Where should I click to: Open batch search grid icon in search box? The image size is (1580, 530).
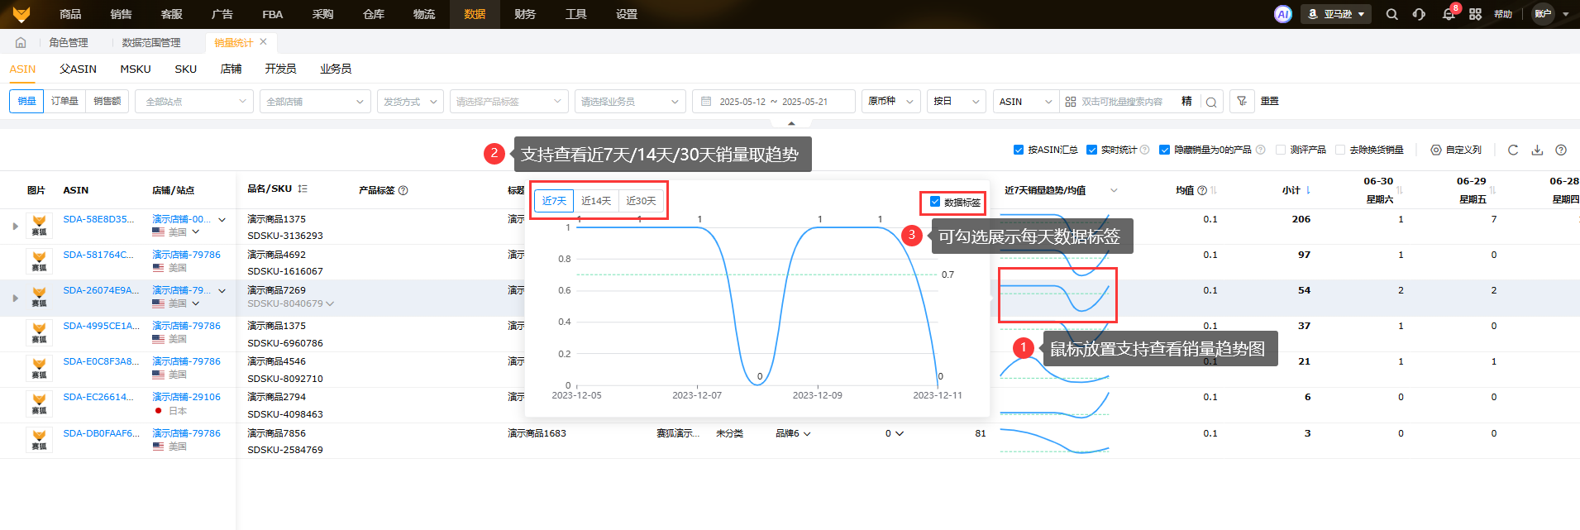pyautogui.click(x=1071, y=102)
